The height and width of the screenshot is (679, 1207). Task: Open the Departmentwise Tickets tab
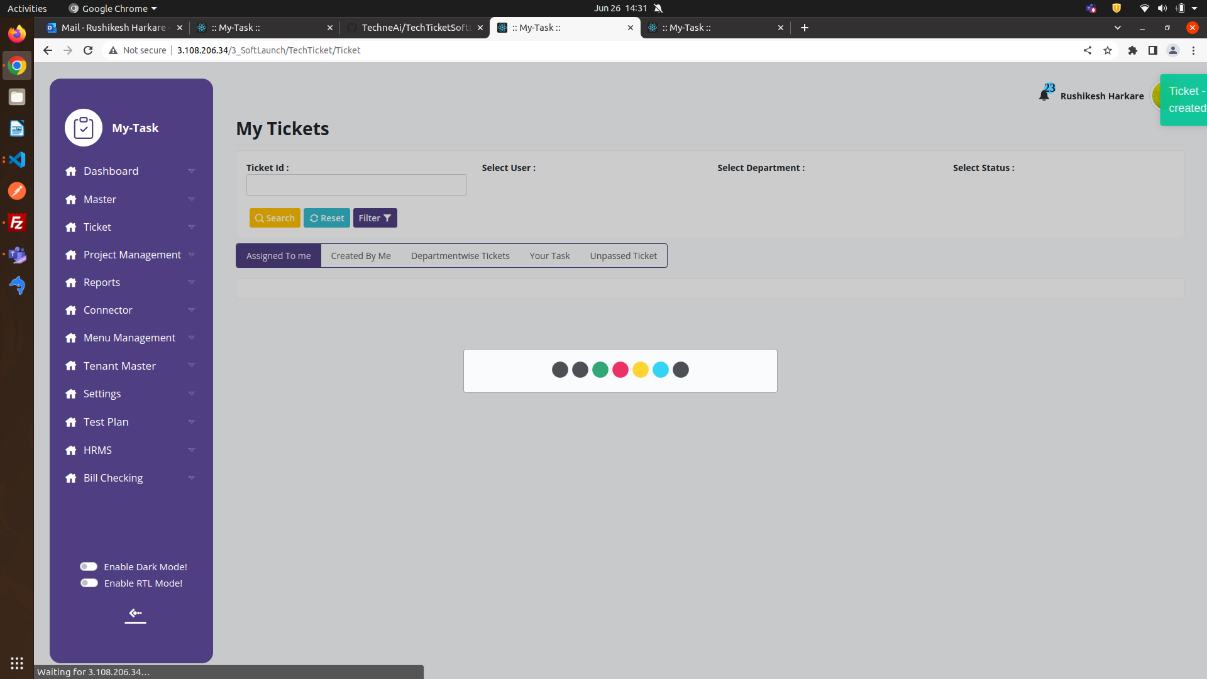pos(460,256)
